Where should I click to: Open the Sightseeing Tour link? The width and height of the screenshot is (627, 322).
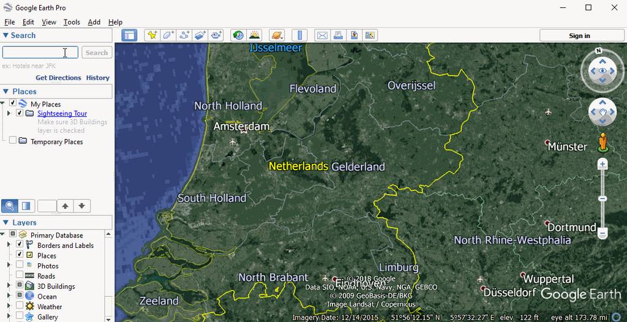pos(62,113)
